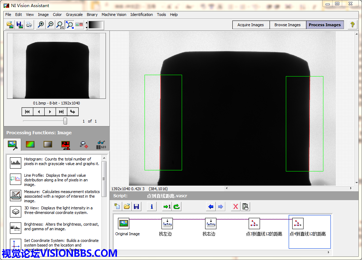
Task: Go to the previous image
Action: tap(39, 112)
